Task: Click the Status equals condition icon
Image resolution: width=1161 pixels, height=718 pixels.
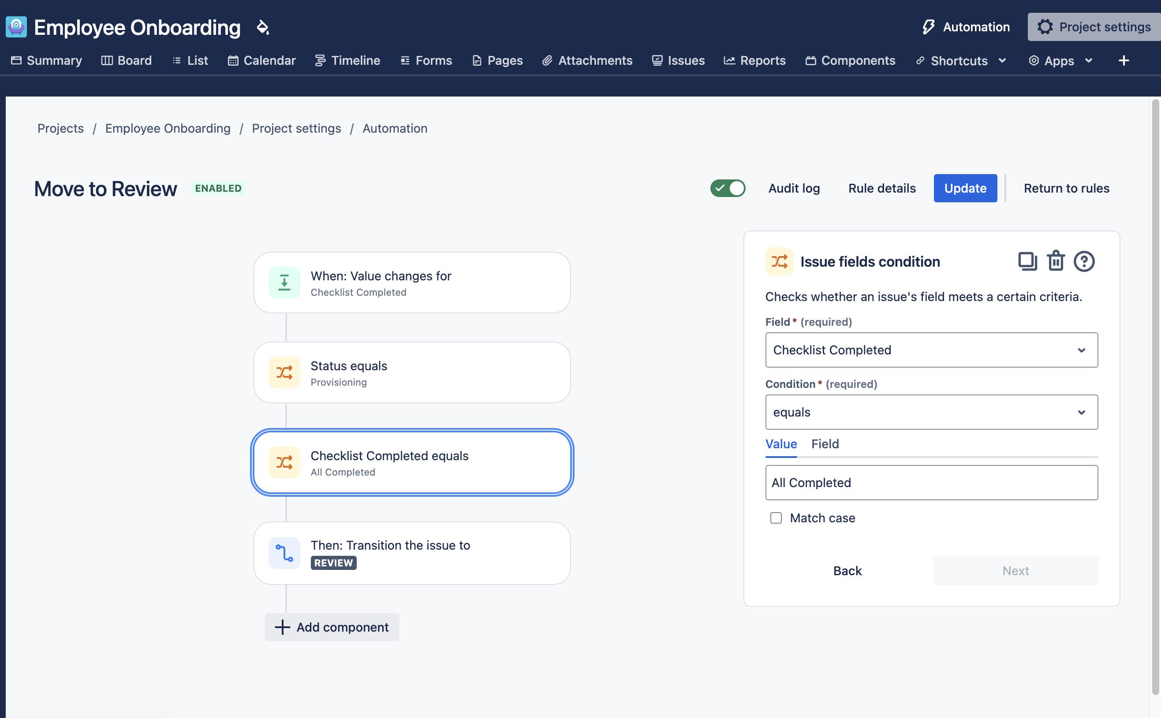Action: point(284,373)
